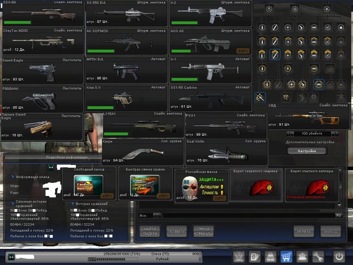Click the right arrow beside 100 убийств
This screenshot has width=353, height=265.
pos(335,134)
